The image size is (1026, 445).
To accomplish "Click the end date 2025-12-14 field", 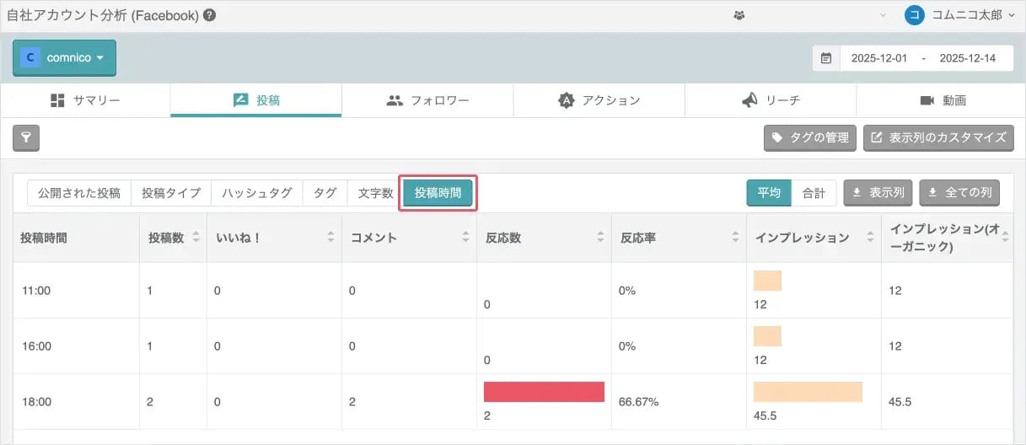I will (967, 58).
